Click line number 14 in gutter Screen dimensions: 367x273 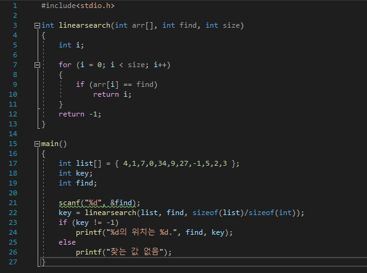(13, 134)
